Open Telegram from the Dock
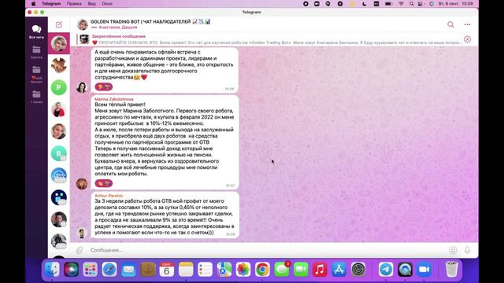Viewport: 504px width, 283px height. point(386,269)
